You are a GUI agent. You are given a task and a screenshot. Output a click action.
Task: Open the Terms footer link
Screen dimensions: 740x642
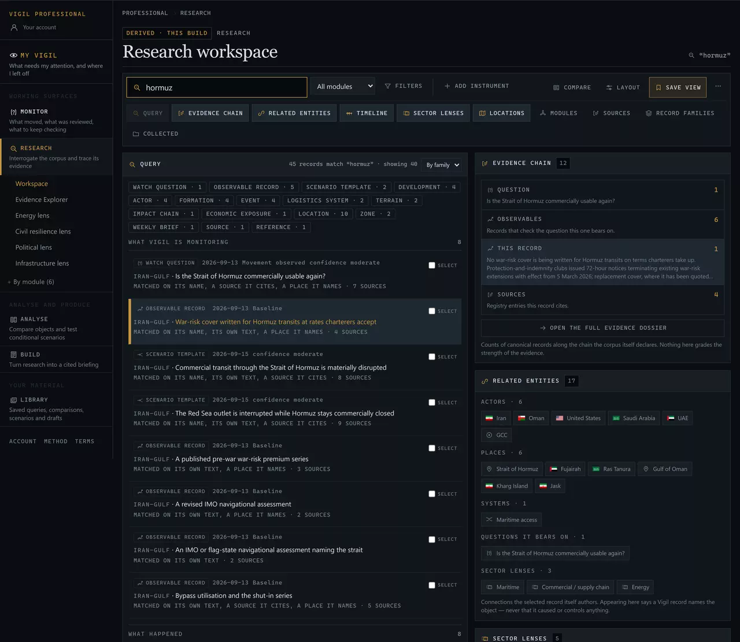84,441
